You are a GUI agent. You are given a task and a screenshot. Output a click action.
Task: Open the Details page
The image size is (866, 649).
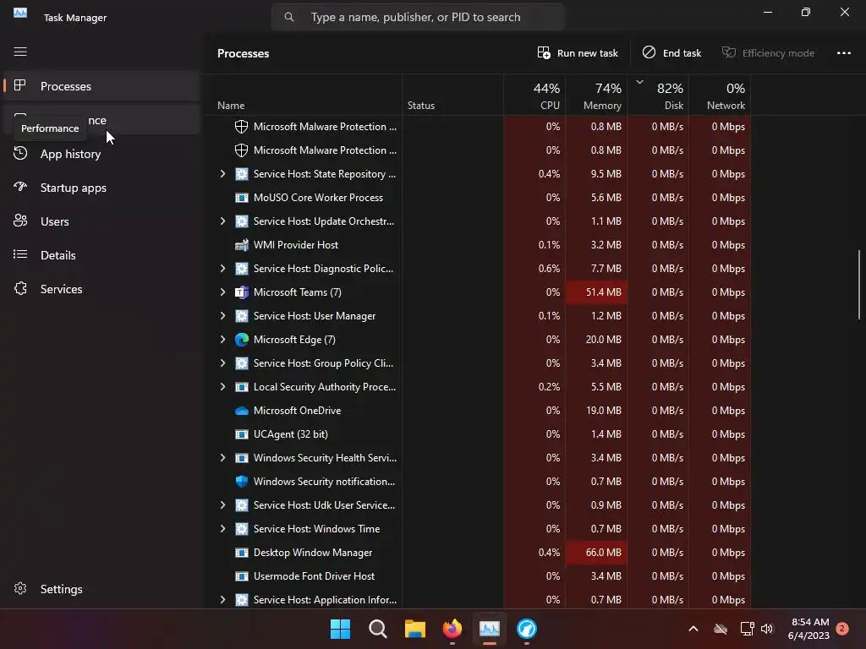point(101,255)
